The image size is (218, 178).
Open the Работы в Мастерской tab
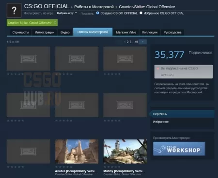coord(93,32)
